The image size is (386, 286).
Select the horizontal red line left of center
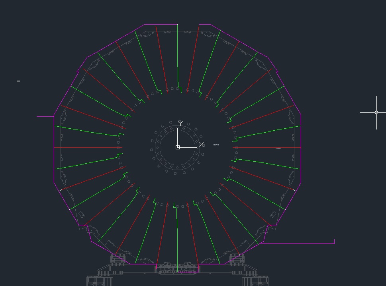pos(88,147)
